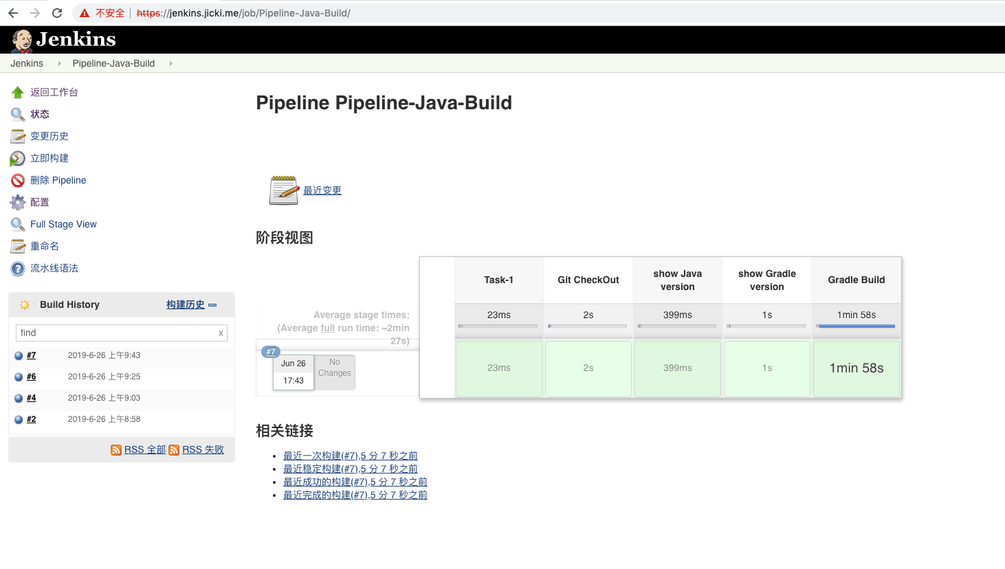Open 变更历史 via its notepad icon
The width and height of the screenshot is (1005, 569).
coord(17,136)
